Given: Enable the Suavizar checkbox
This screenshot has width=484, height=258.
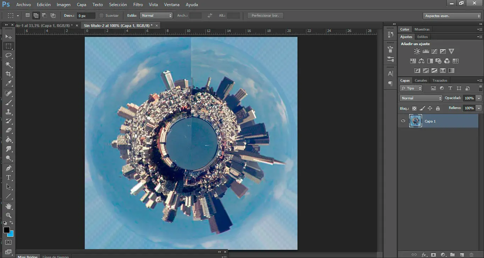Looking at the screenshot, I should click(x=101, y=16).
